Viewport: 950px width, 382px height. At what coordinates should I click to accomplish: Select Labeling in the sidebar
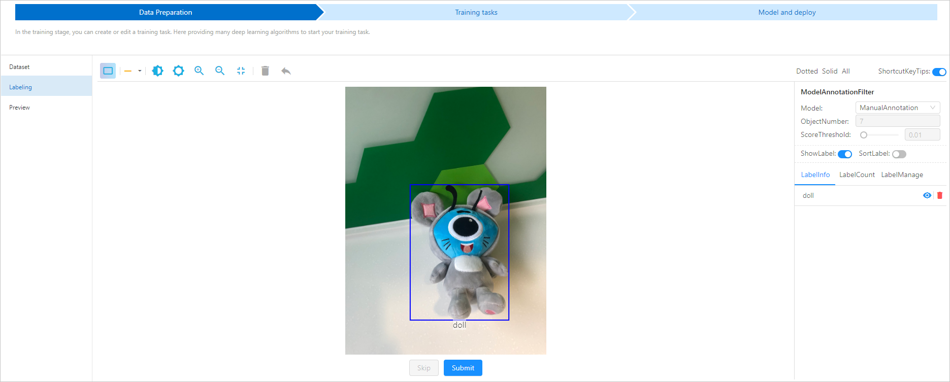pyautogui.click(x=46, y=87)
